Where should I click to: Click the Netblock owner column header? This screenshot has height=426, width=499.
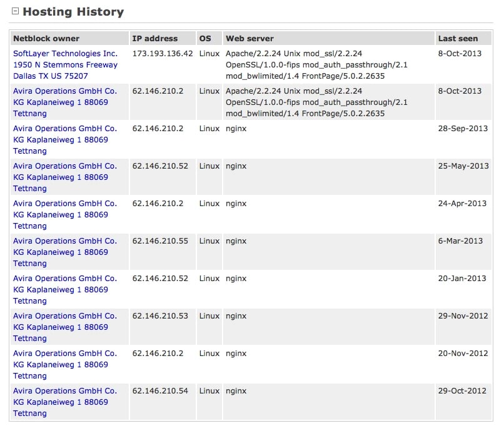pos(46,39)
